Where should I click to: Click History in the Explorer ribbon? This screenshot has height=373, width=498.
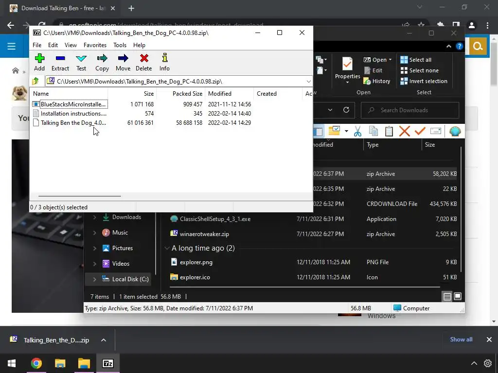(x=377, y=81)
